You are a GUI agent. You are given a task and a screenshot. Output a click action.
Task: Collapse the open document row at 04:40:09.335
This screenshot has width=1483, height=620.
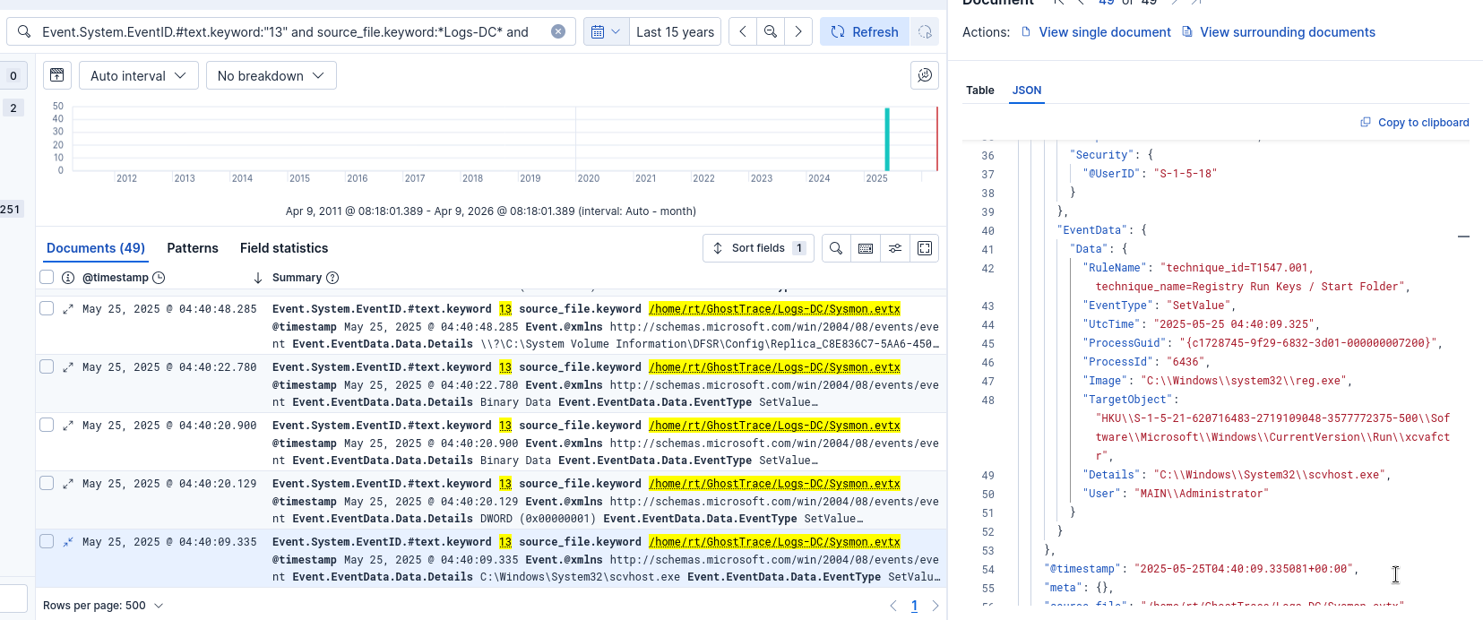[68, 542]
